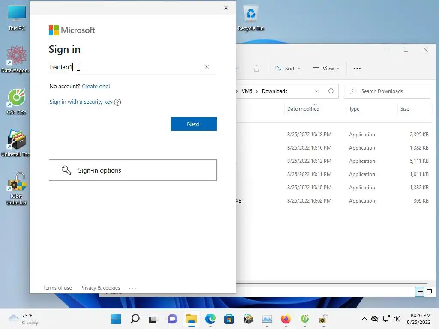Open the weather widget showing 73°F Cloudy
Screen dimensions: 439x329
[x=24, y=319]
